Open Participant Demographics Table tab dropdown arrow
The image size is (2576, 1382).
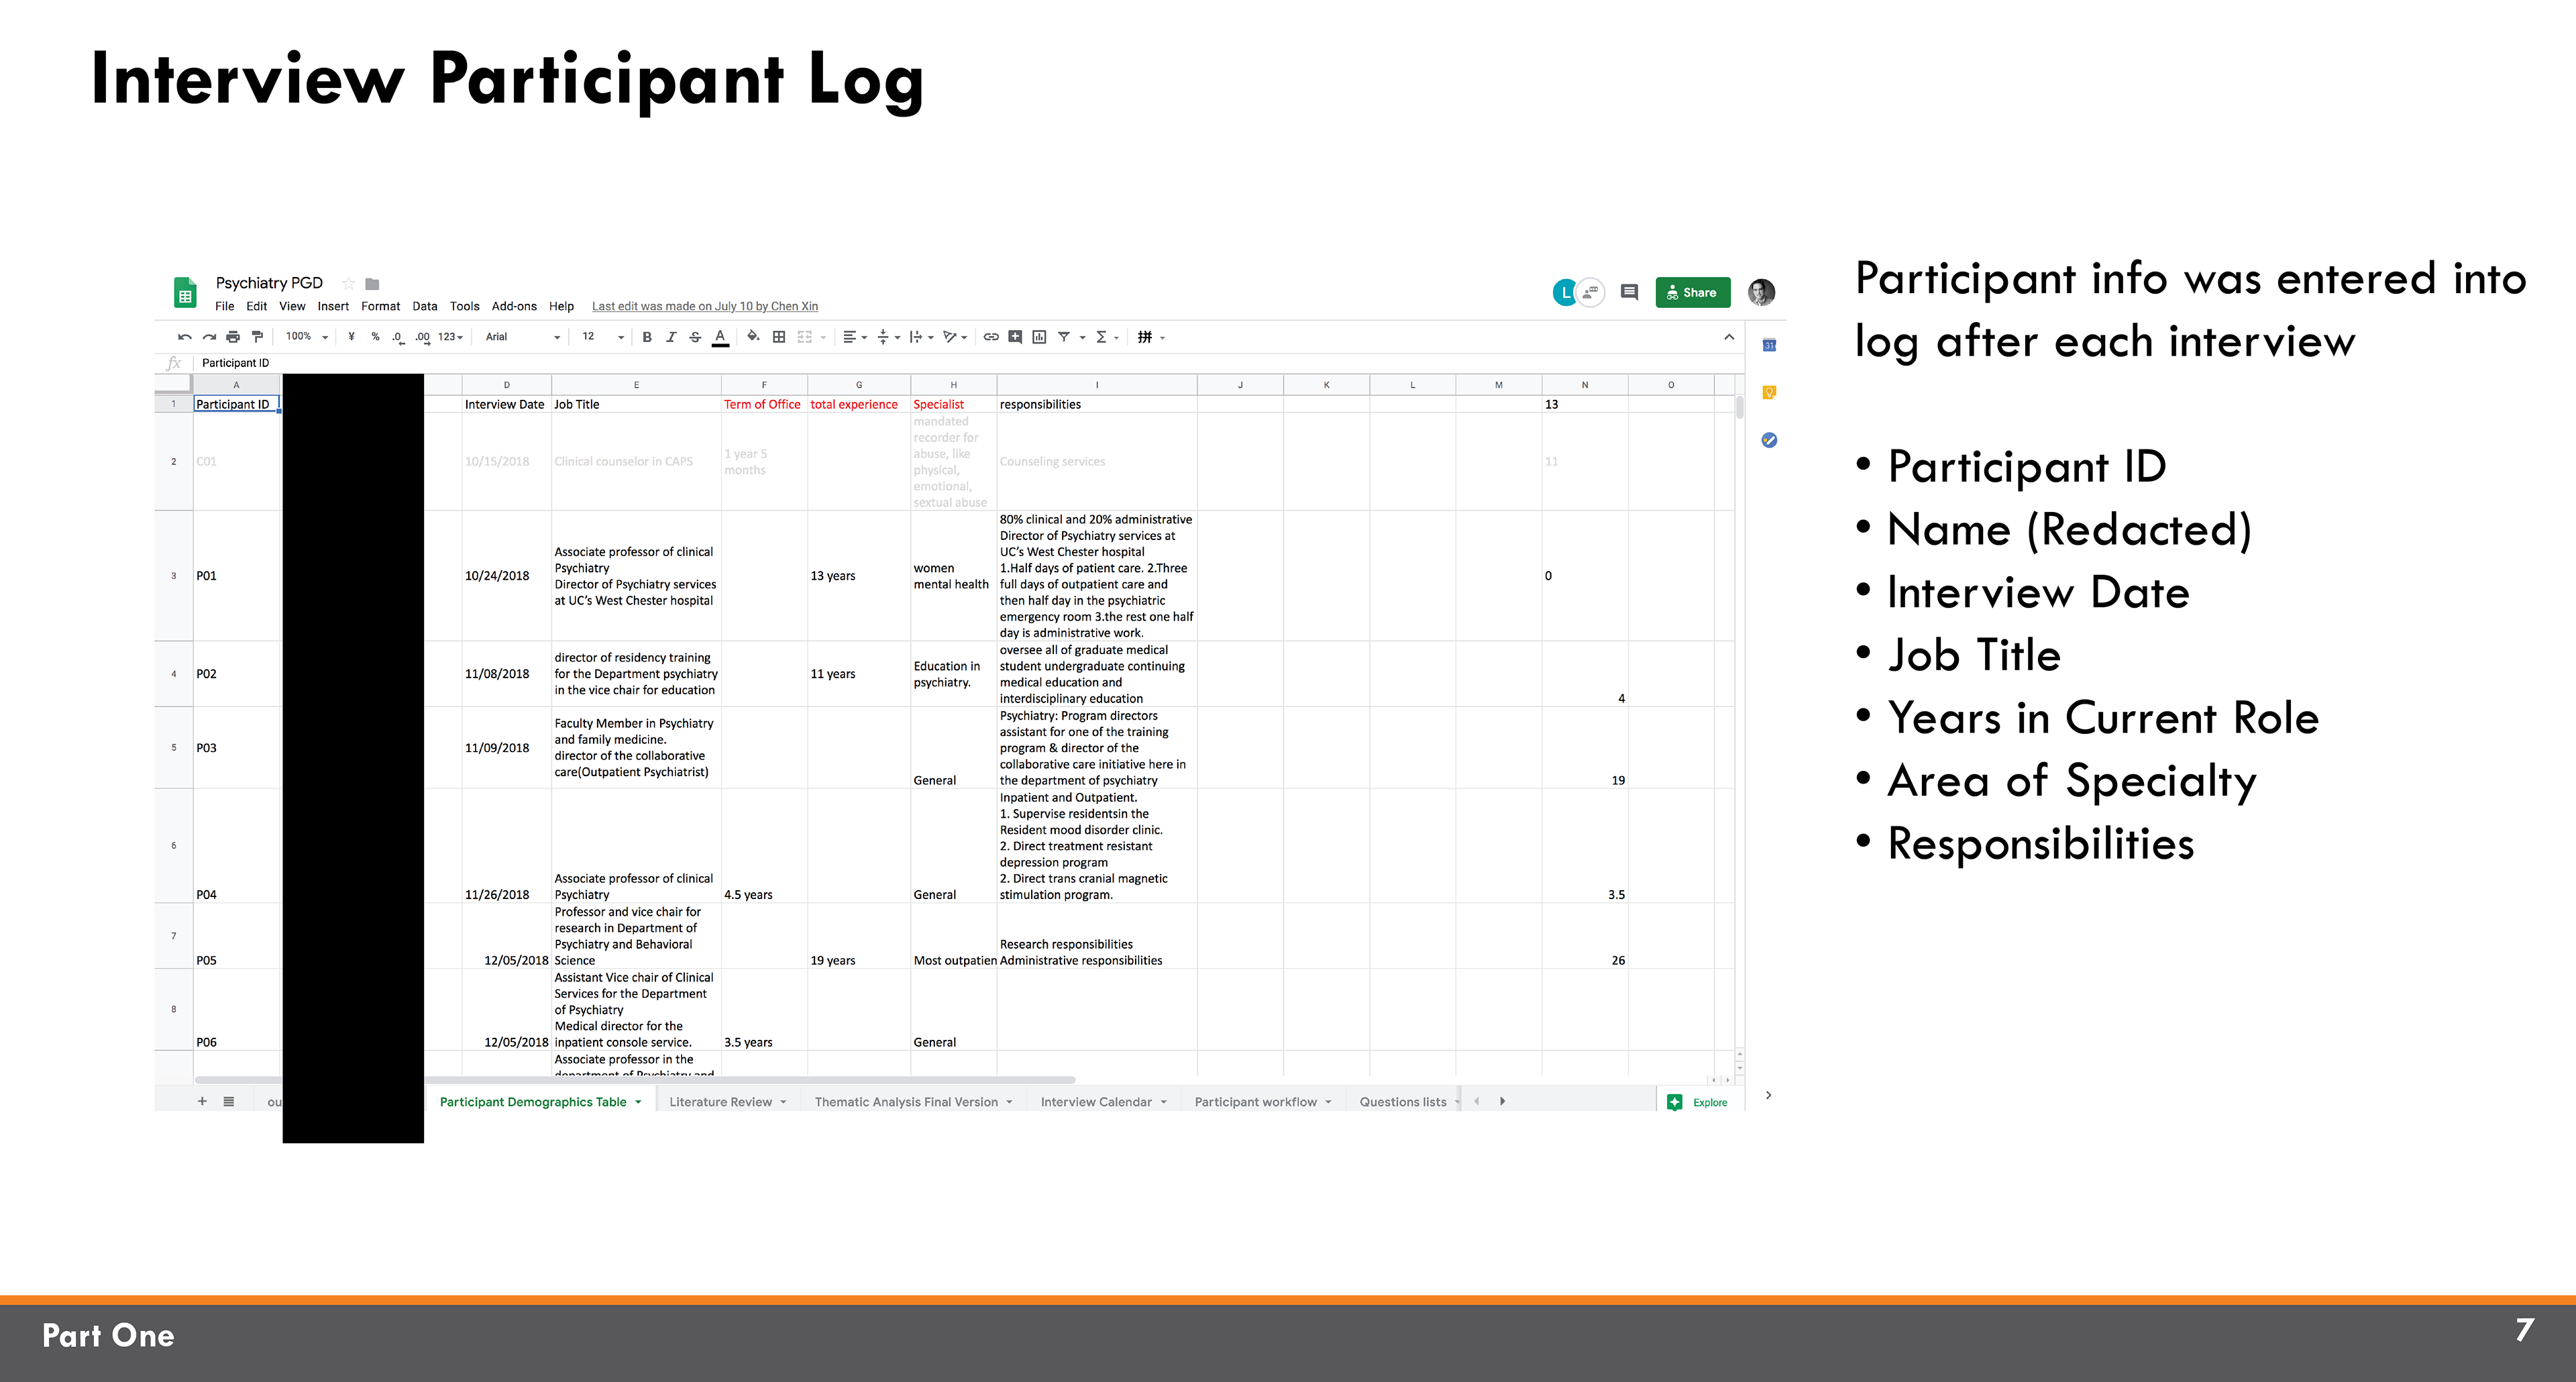(638, 1102)
